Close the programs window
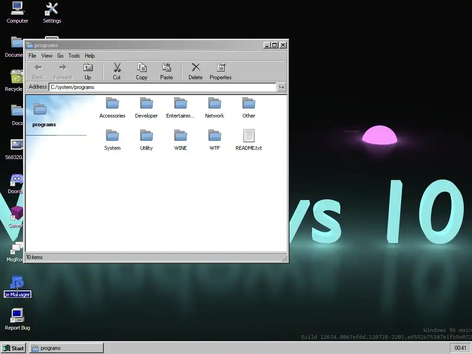The width and height of the screenshot is (472, 354). click(x=283, y=45)
